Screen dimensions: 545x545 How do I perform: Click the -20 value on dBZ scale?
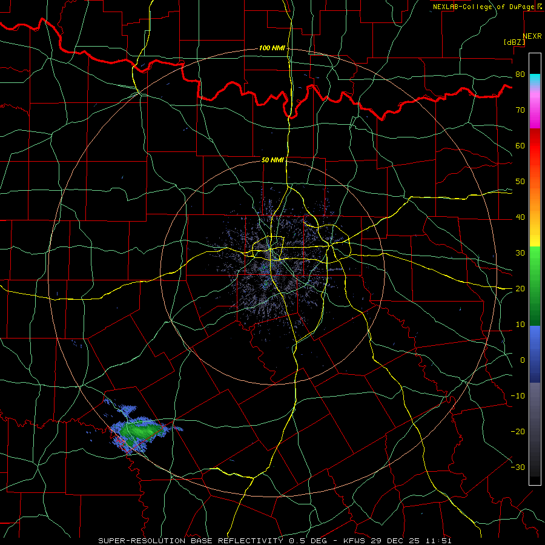click(518, 432)
